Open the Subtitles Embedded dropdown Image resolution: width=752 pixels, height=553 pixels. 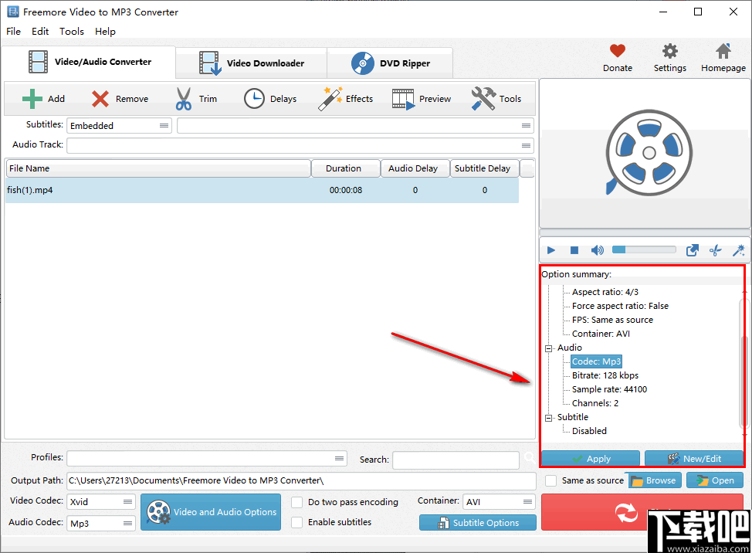coord(164,124)
